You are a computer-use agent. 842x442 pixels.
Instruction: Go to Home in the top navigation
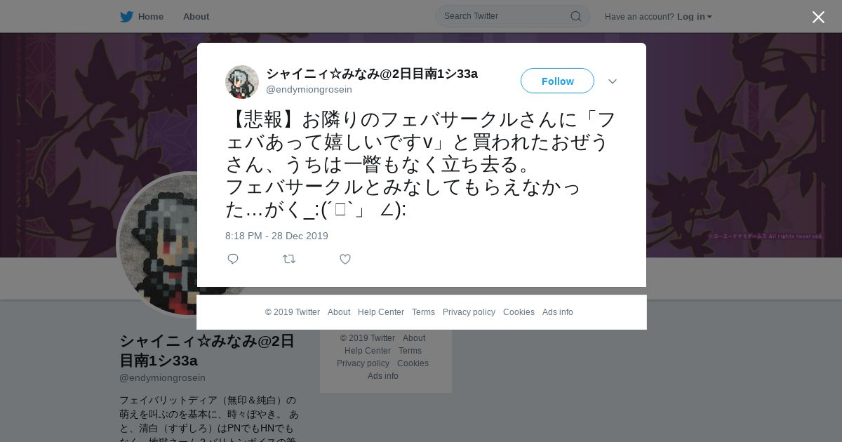click(x=151, y=16)
